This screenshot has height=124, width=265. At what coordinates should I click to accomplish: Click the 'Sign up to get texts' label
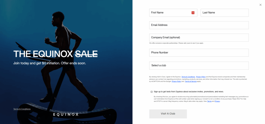[x=189, y=92]
